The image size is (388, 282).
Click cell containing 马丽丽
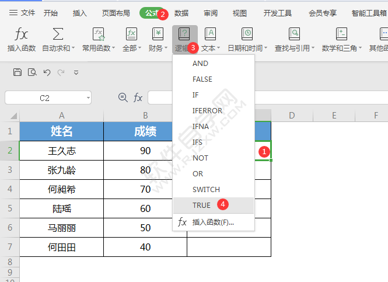pos(62,228)
